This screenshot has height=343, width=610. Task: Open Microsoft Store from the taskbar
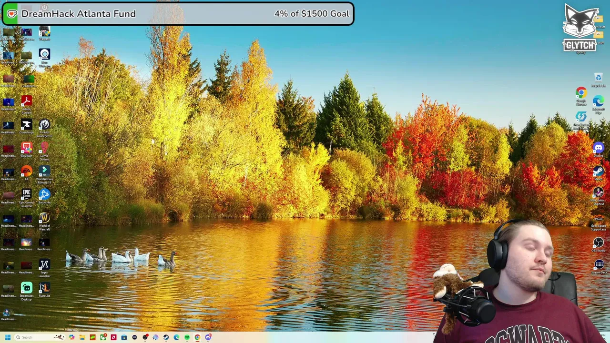(x=124, y=337)
